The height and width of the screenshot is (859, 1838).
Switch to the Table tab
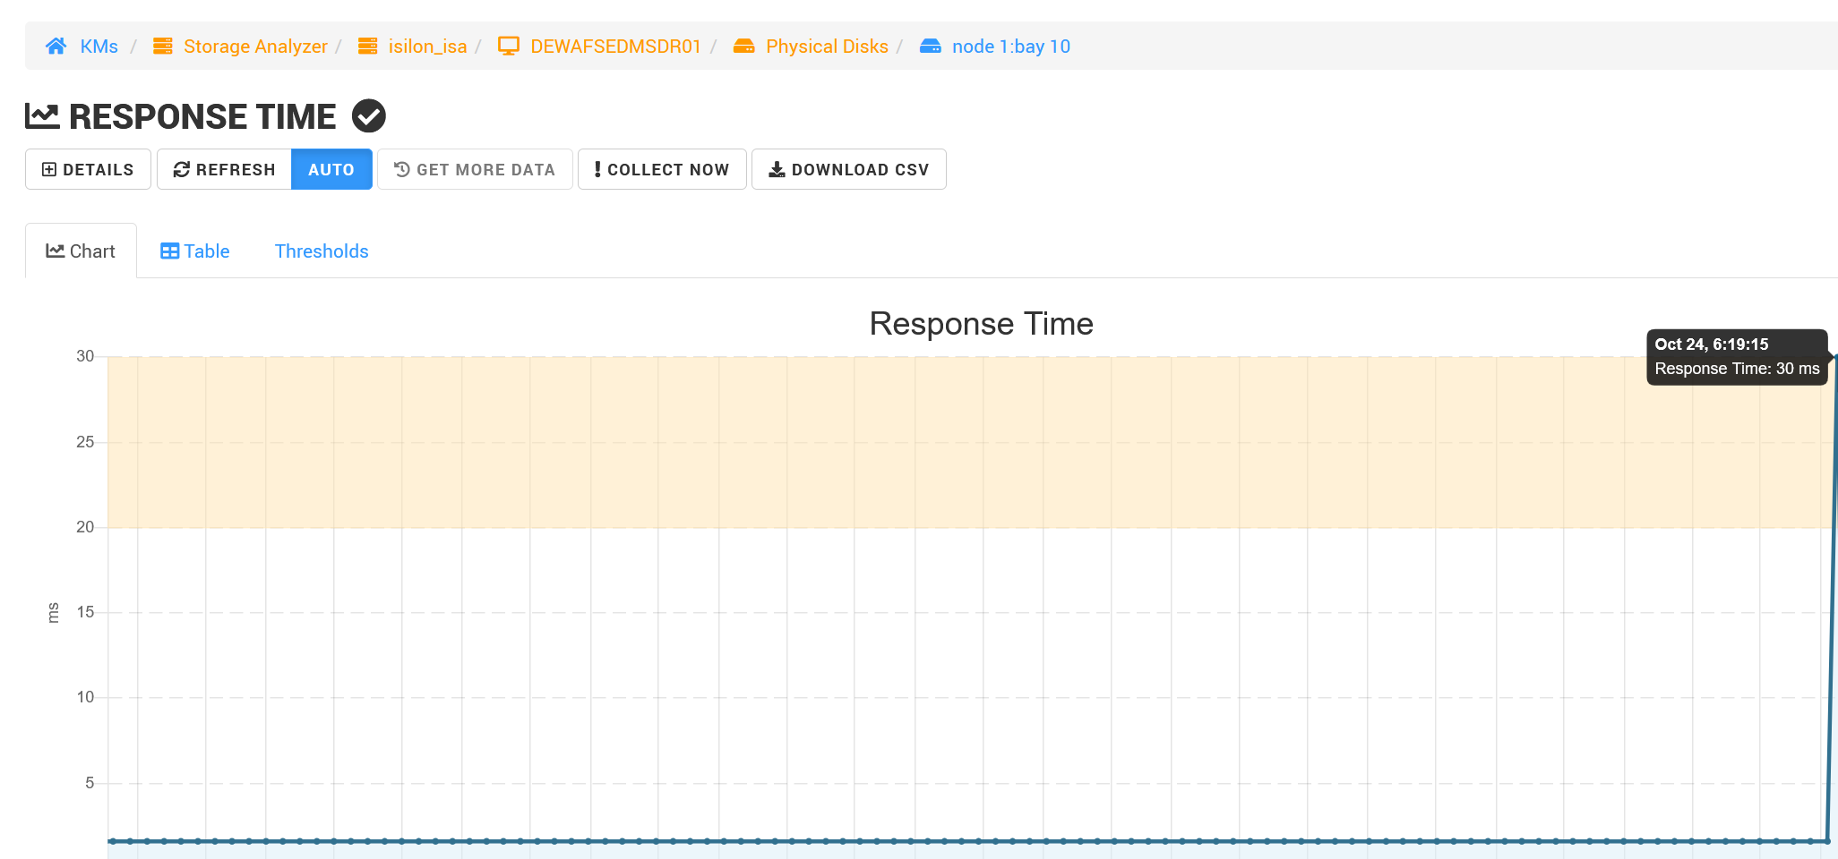coord(194,251)
